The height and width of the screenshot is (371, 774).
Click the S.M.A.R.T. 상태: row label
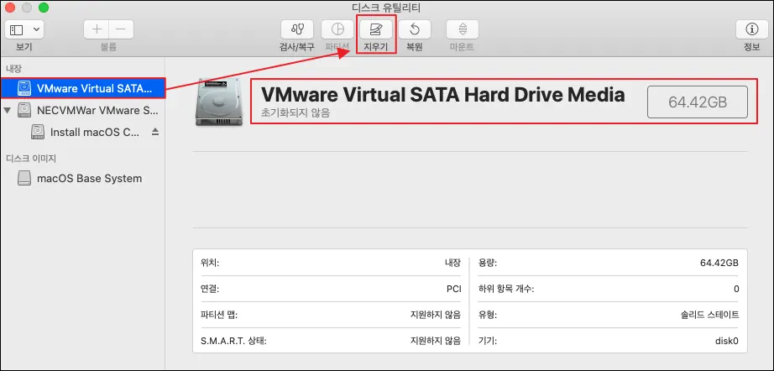[233, 341]
